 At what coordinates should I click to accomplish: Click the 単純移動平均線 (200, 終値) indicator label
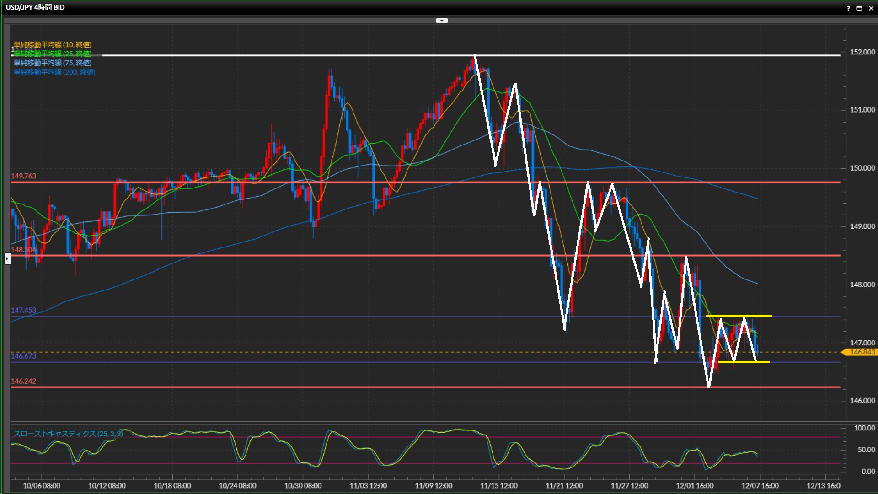click(54, 72)
